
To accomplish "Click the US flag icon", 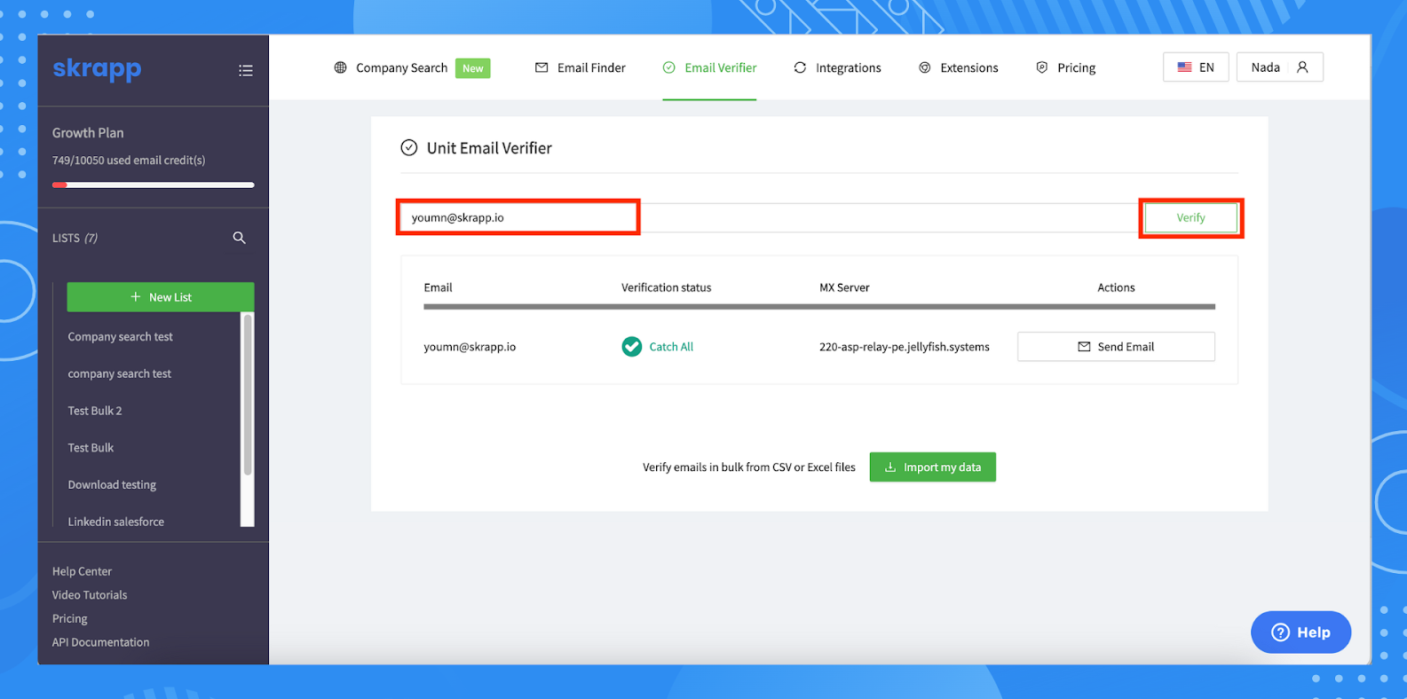I will pyautogui.click(x=1184, y=67).
